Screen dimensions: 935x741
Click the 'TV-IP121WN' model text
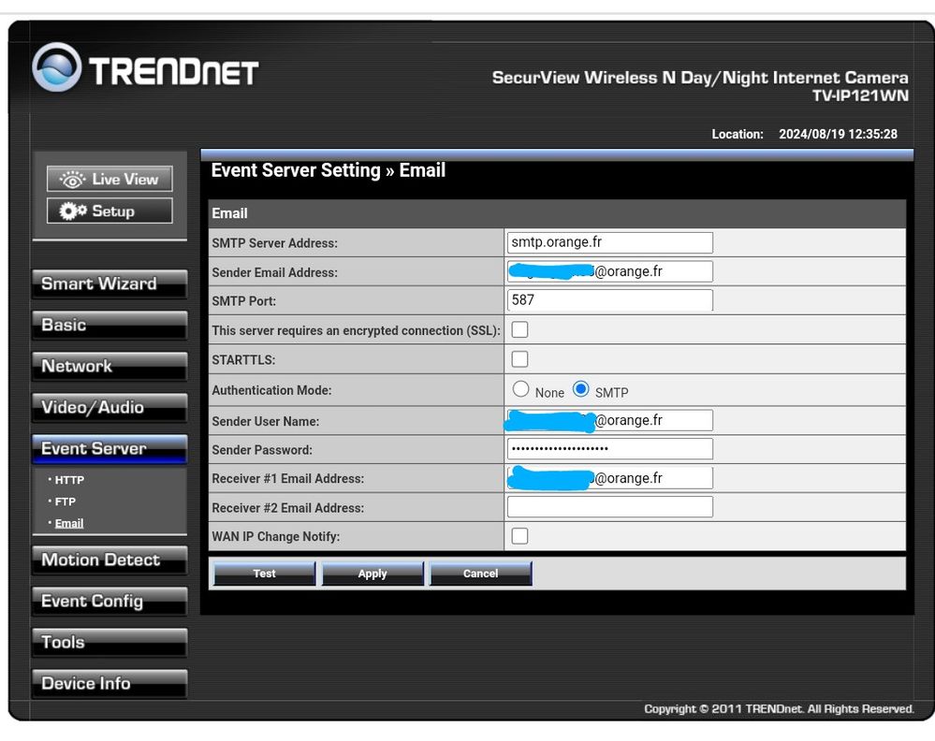pyautogui.click(x=860, y=96)
